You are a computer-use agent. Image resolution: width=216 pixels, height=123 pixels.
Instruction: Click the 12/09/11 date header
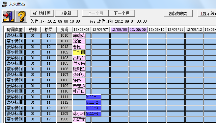click(x=175, y=30)
